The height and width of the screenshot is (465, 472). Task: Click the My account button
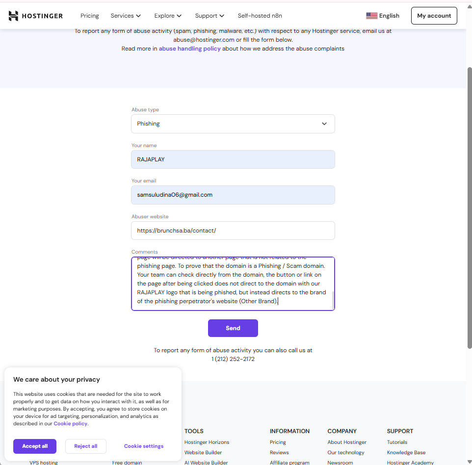(x=434, y=16)
